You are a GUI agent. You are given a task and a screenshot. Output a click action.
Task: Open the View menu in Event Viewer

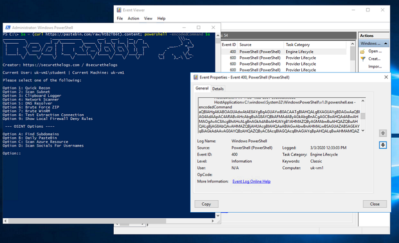click(148, 18)
